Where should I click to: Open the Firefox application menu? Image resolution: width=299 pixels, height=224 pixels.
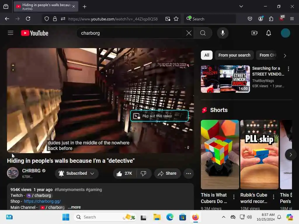point(292,19)
